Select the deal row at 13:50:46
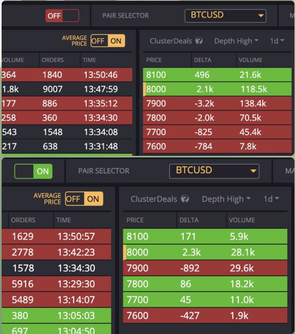 coord(67,75)
